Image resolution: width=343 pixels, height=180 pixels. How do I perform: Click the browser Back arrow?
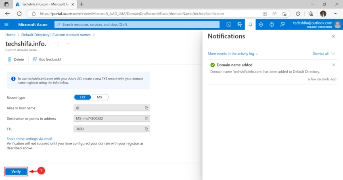pyautogui.click(x=7, y=14)
